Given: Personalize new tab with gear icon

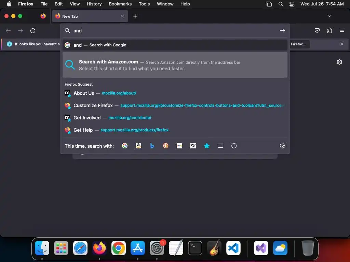Looking at the screenshot, I should coord(339,62).
